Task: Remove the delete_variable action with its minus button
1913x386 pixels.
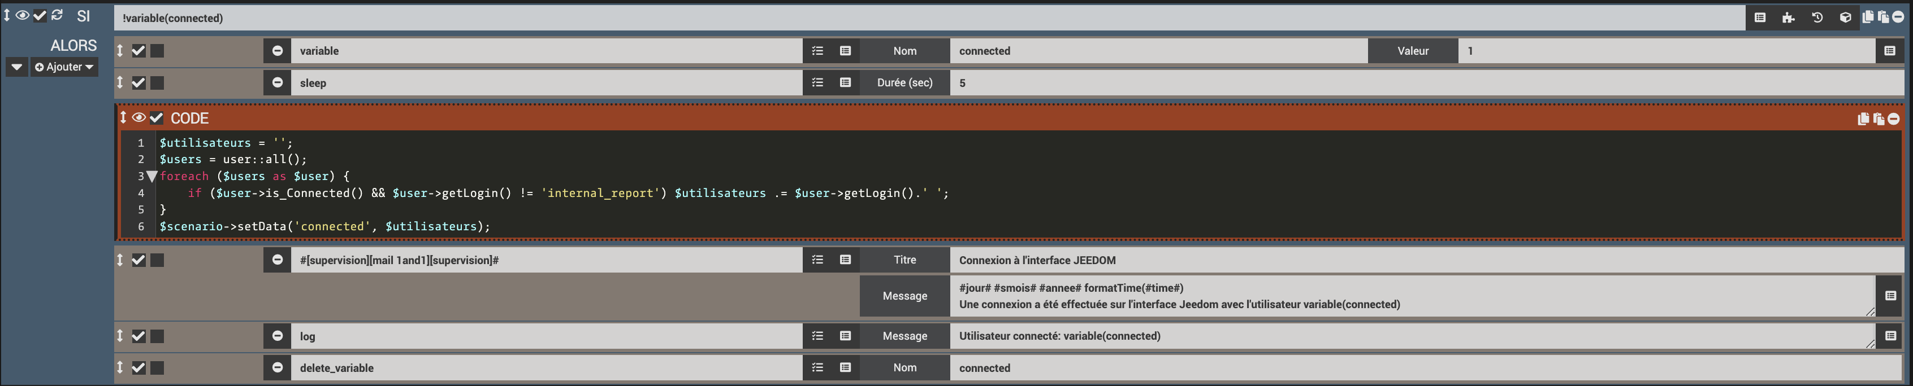Action: (x=277, y=367)
